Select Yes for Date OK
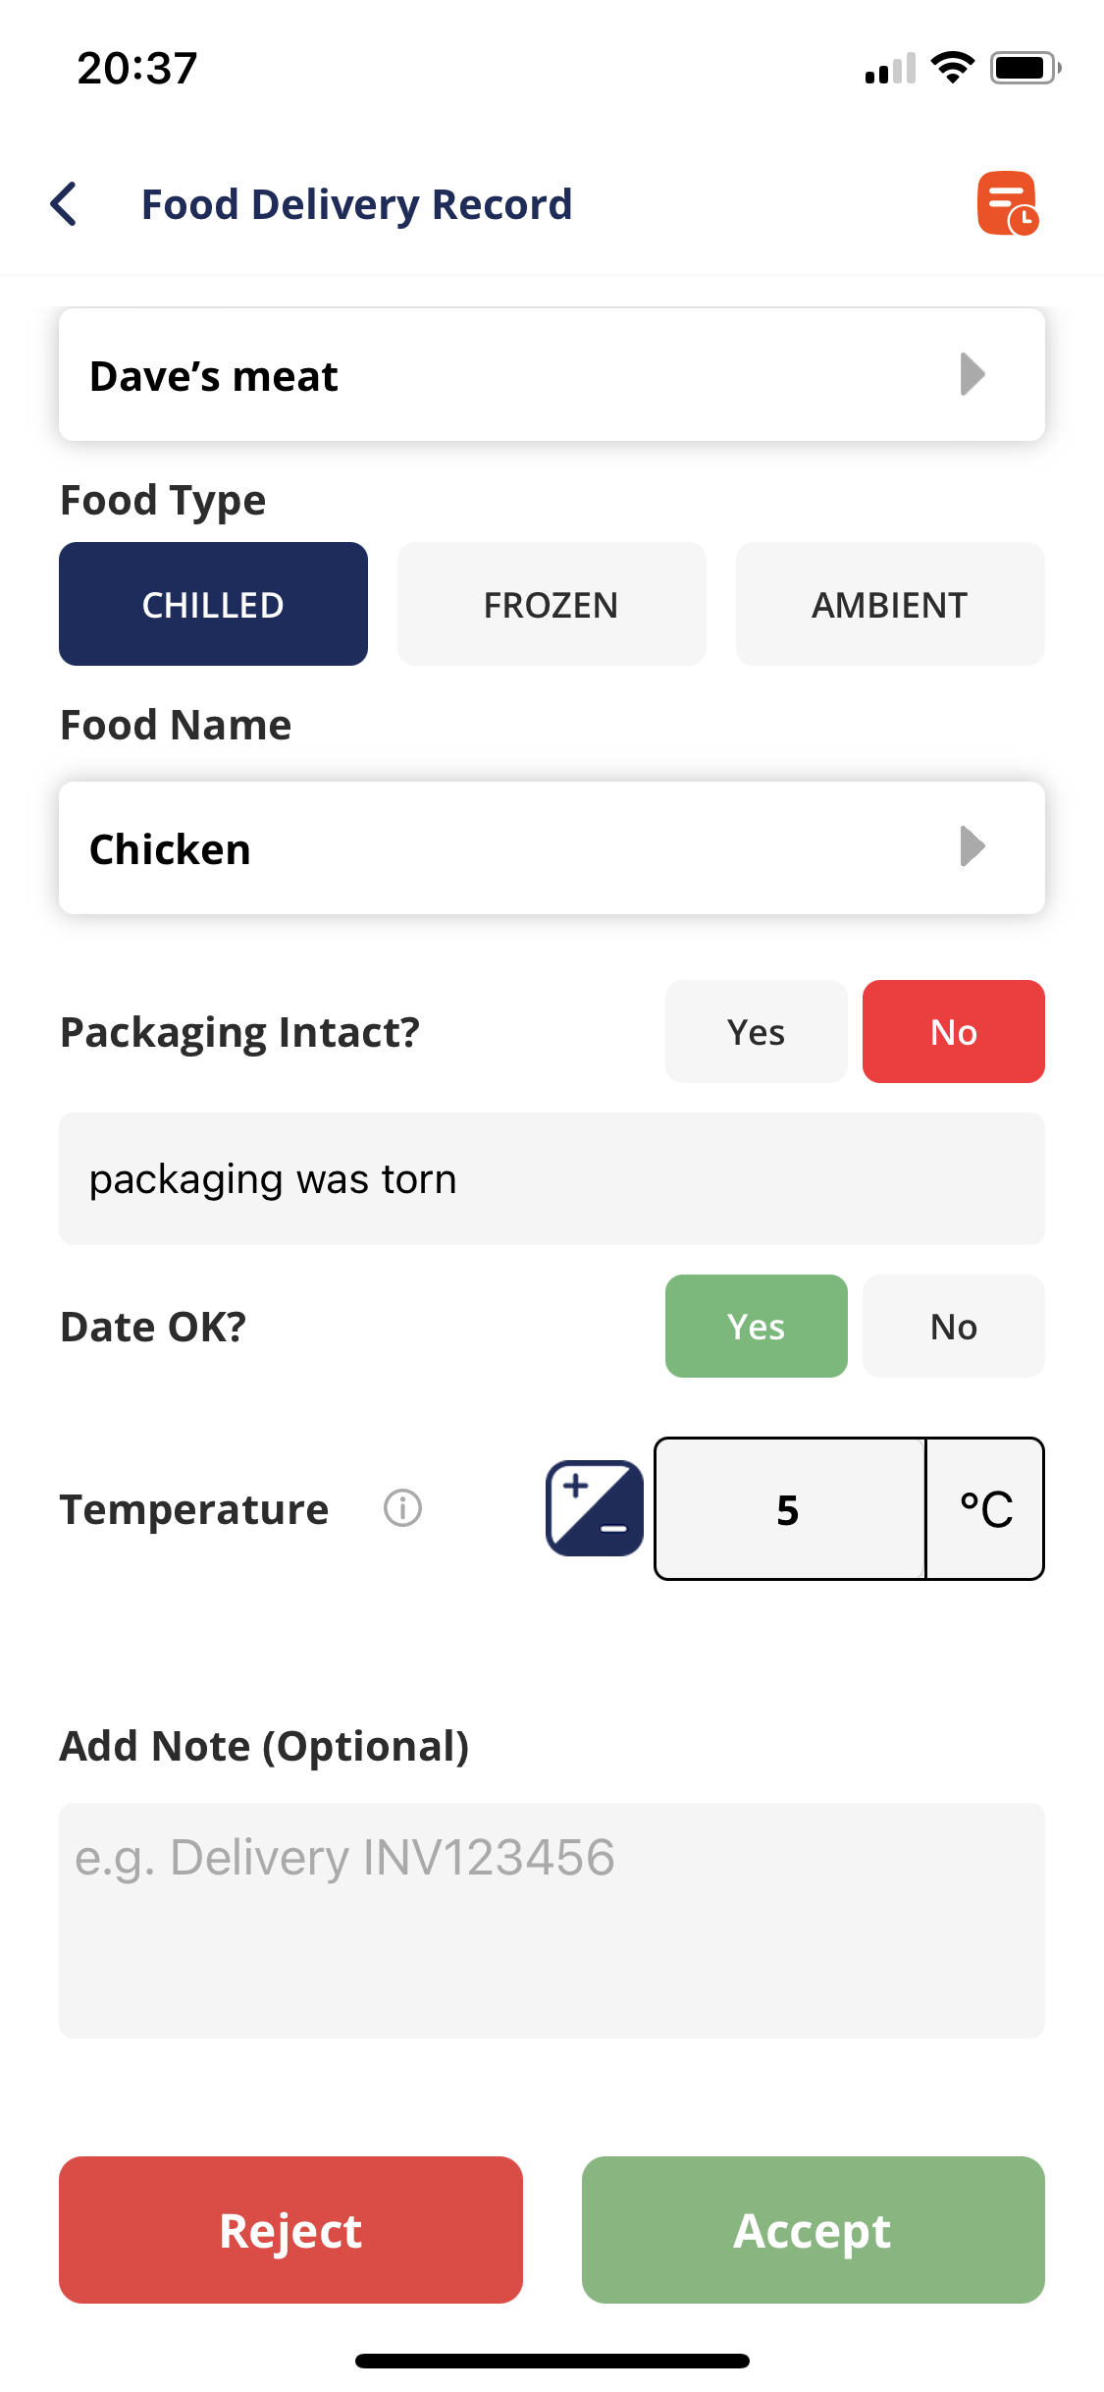 tap(756, 1327)
